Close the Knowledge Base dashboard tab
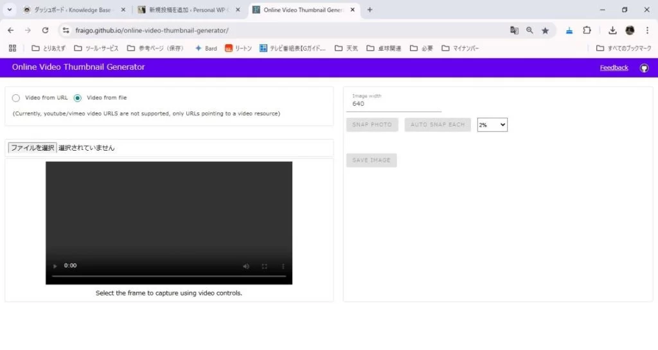 click(x=123, y=10)
